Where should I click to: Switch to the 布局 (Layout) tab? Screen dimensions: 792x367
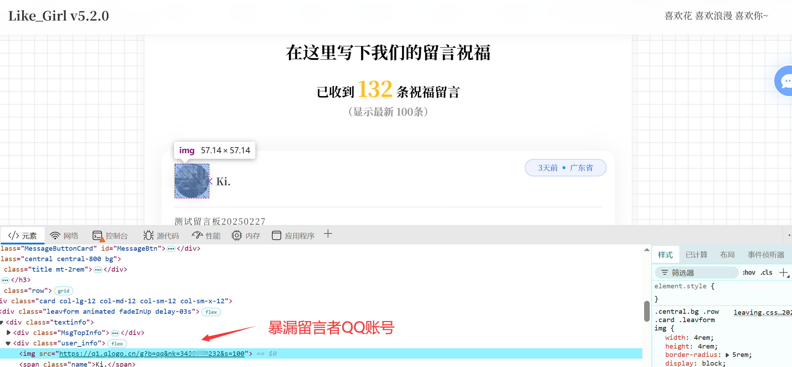click(727, 255)
